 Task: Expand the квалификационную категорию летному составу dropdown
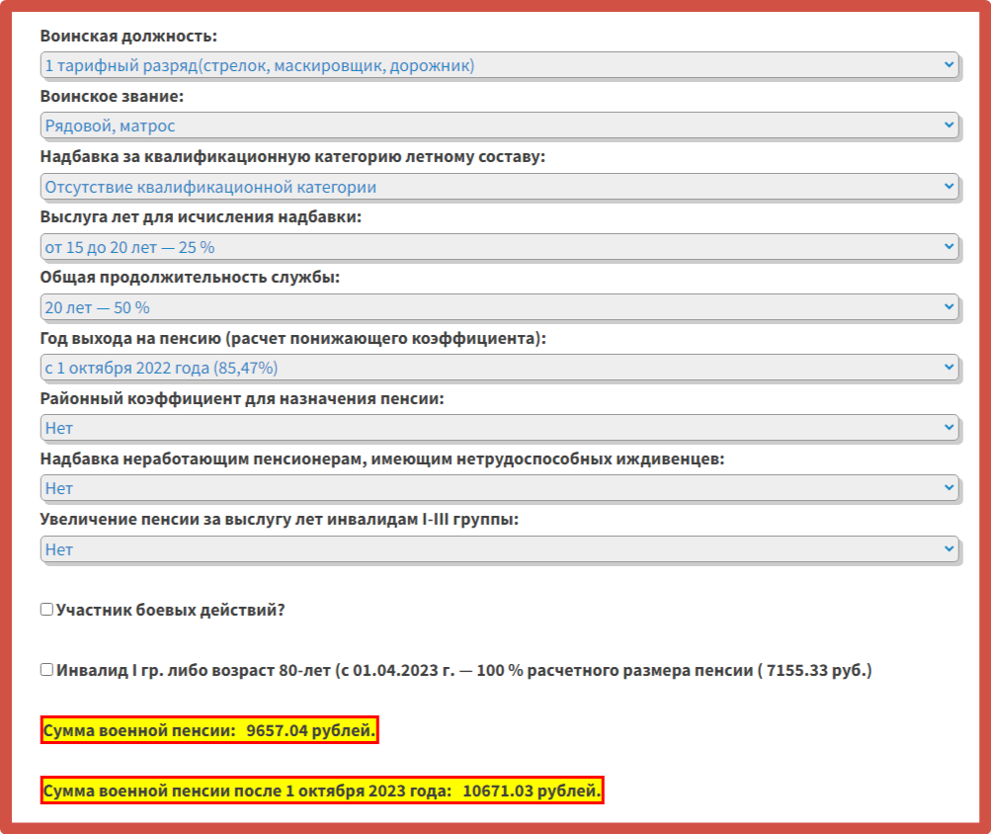coord(499,187)
